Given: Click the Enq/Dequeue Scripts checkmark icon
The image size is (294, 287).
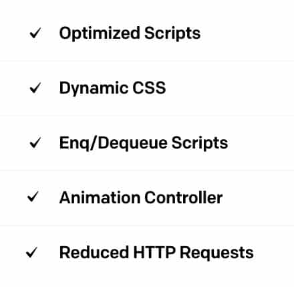Looking at the screenshot, I should [x=35, y=142].
